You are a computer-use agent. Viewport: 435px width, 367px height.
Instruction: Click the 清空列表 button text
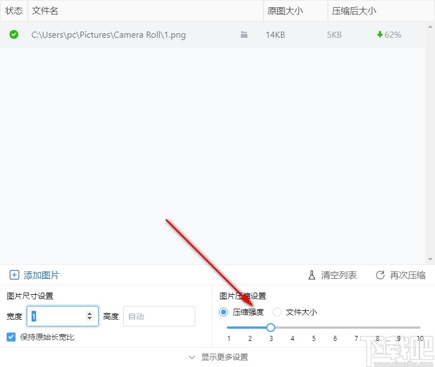click(338, 275)
